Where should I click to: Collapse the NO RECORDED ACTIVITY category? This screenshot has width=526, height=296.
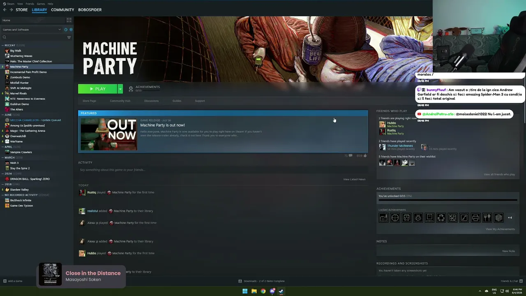pyautogui.click(x=3, y=195)
